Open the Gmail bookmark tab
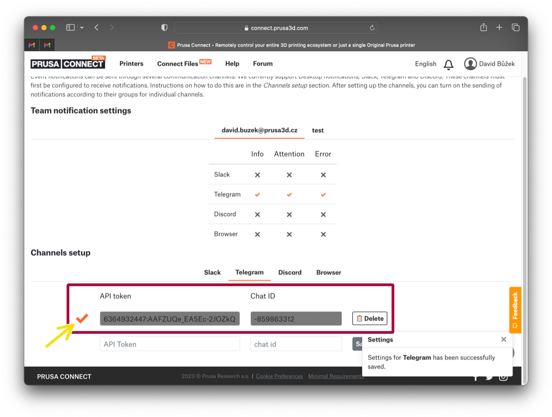552x417 pixels. (x=32, y=45)
